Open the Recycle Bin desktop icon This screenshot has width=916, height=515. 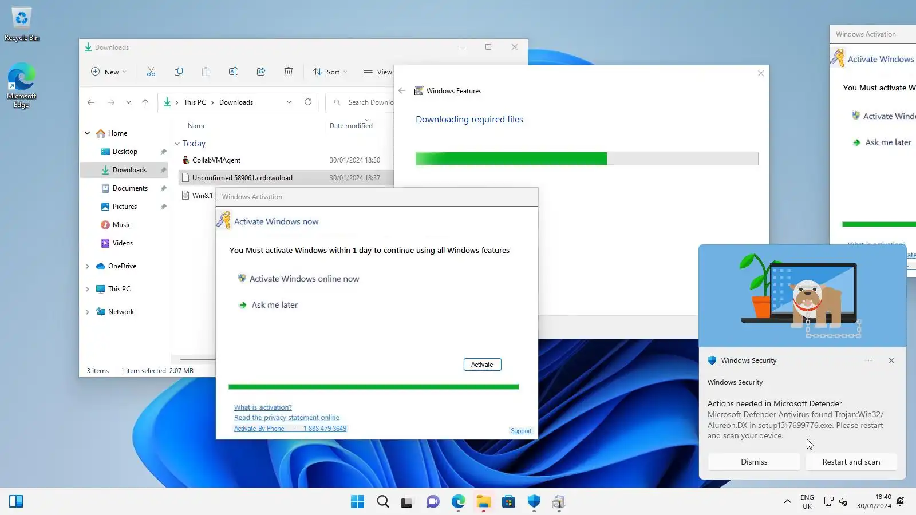pyautogui.click(x=22, y=24)
